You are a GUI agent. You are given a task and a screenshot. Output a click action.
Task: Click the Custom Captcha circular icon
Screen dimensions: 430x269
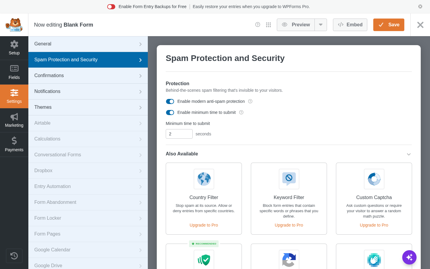pyautogui.click(x=374, y=179)
